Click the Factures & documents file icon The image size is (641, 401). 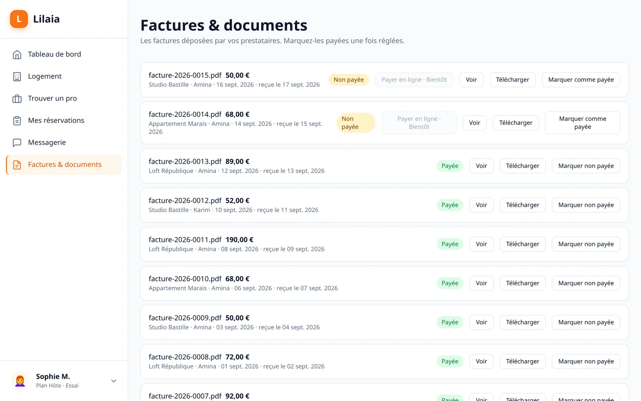[17, 165]
